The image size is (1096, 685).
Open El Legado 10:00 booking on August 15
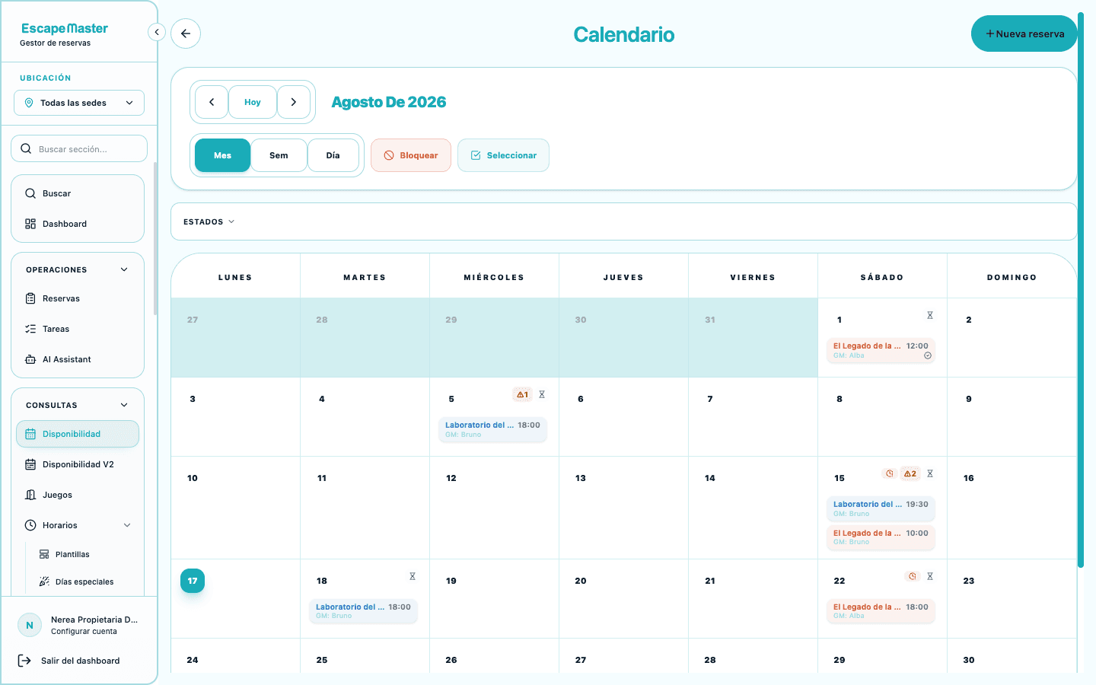pyautogui.click(x=881, y=537)
